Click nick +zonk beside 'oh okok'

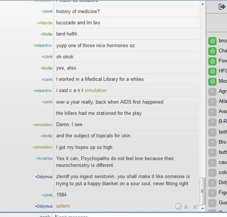[x=47, y=56]
